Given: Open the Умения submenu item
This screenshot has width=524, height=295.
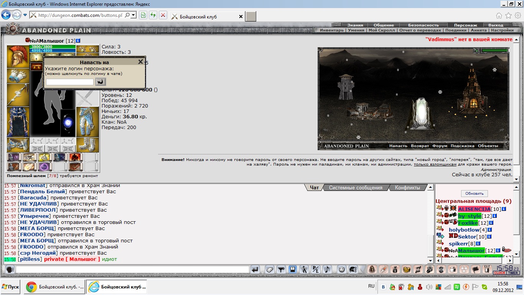Looking at the screenshot, I should (x=356, y=30).
